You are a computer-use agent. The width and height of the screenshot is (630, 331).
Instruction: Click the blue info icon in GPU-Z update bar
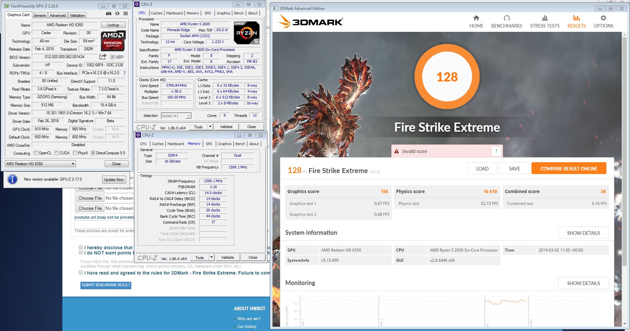(x=12, y=179)
